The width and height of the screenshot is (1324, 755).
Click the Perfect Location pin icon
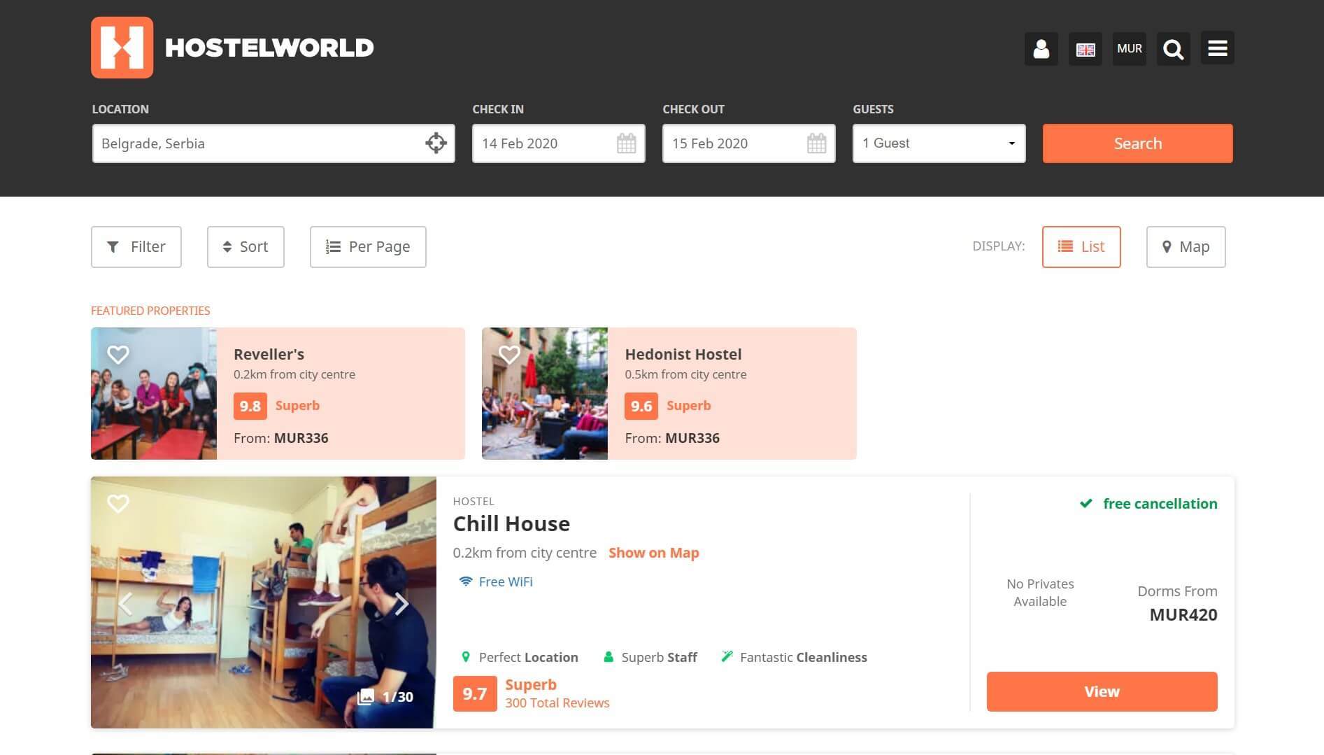coord(466,657)
